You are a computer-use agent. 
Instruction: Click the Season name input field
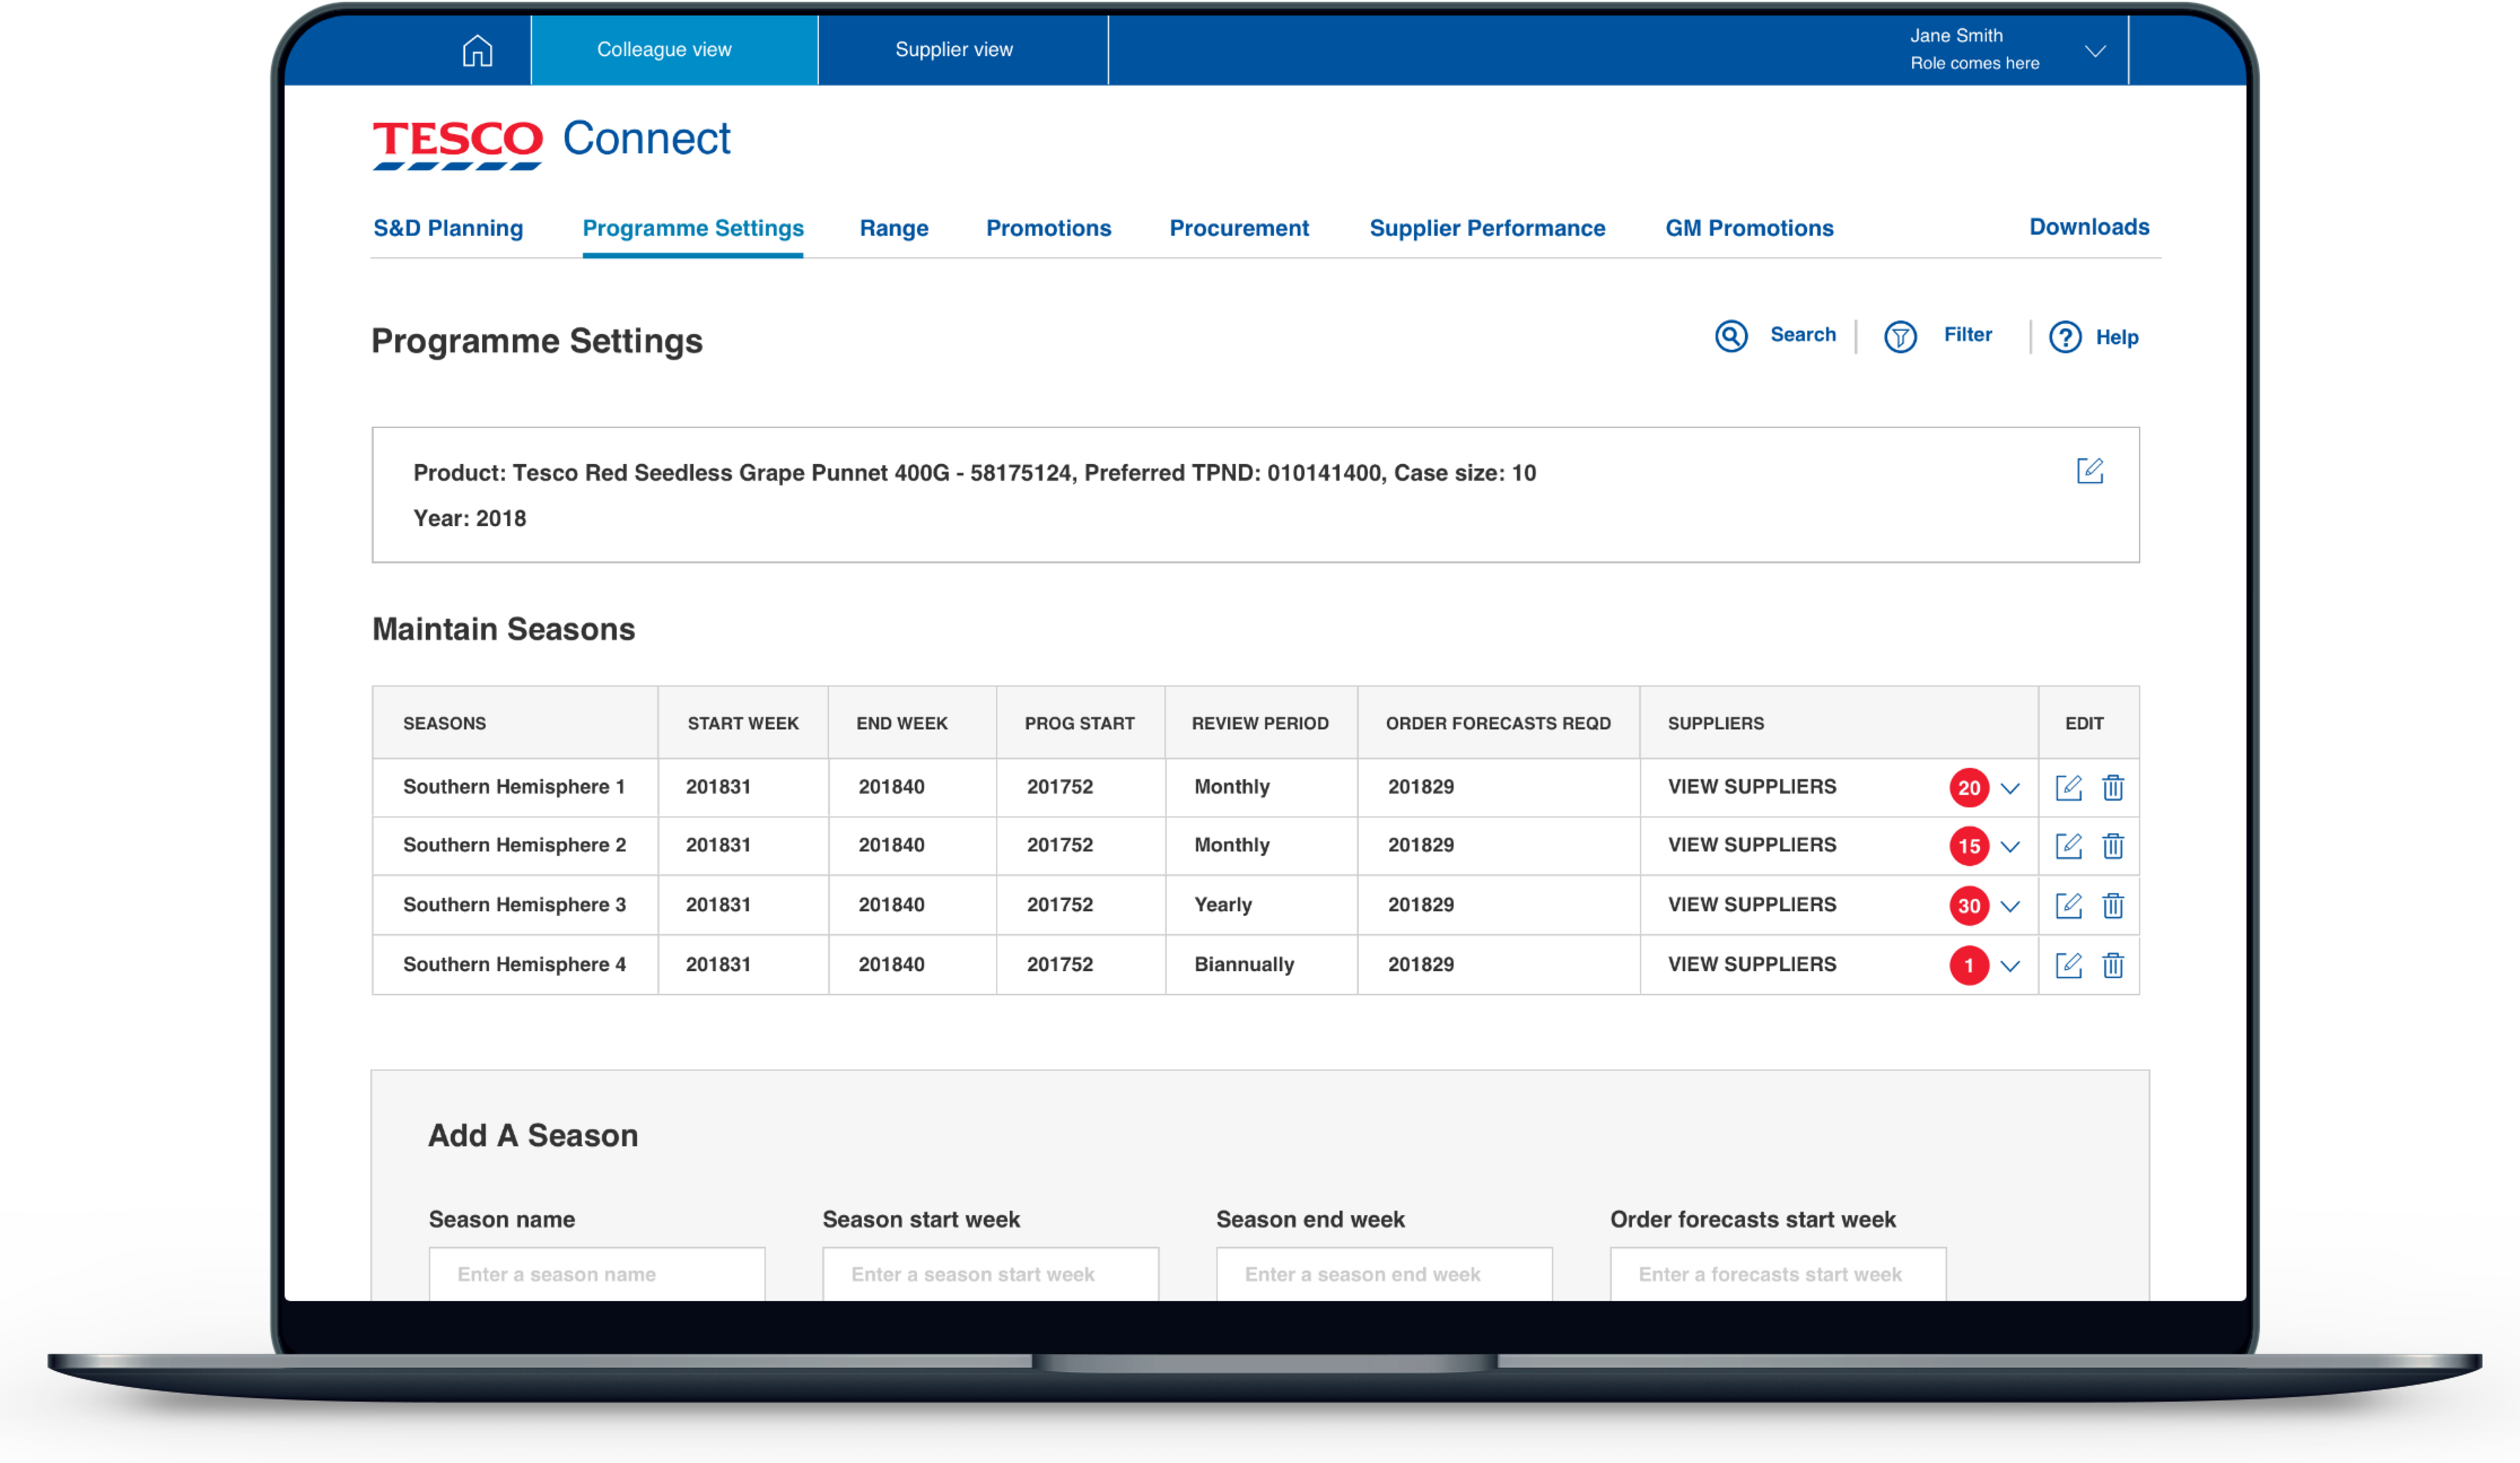tap(596, 1273)
